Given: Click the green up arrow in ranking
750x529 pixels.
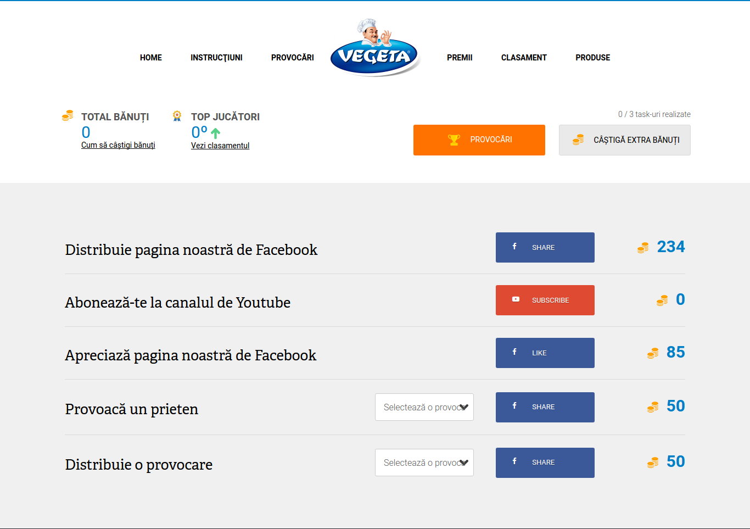Looking at the screenshot, I should point(215,133).
